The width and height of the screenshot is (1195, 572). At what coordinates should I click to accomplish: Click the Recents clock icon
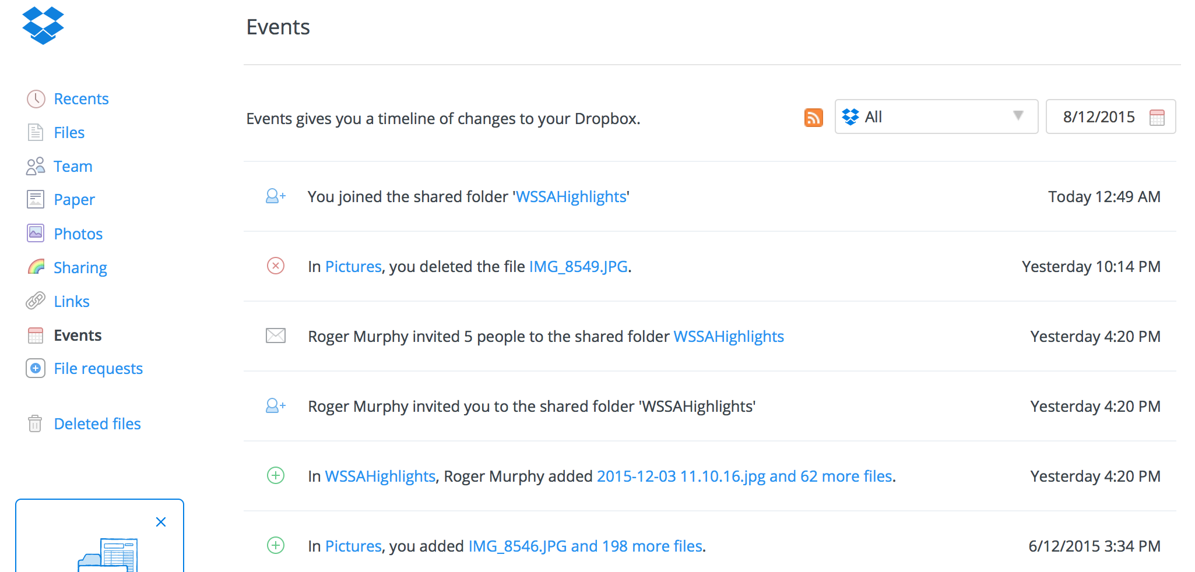pyautogui.click(x=36, y=99)
